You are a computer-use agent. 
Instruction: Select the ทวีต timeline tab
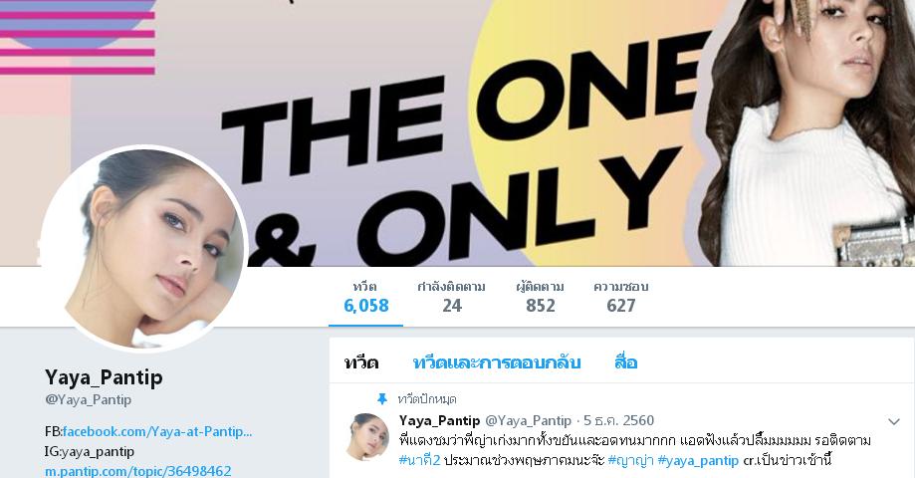pyautogui.click(x=361, y=362)
